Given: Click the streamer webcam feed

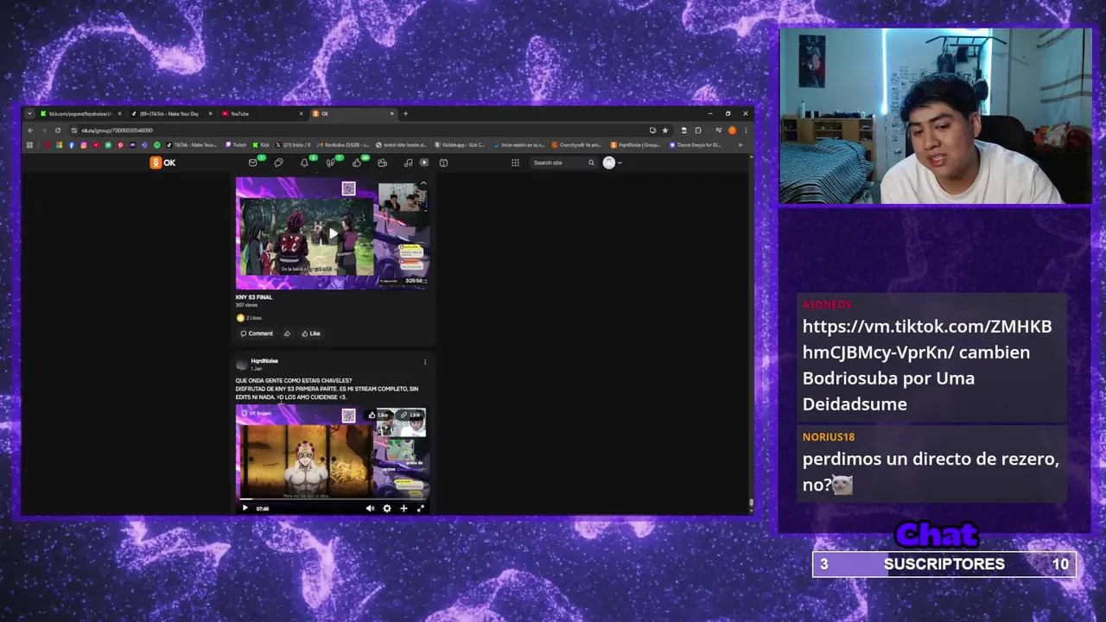Looking at the screenshot, I should tap(936, 117).
